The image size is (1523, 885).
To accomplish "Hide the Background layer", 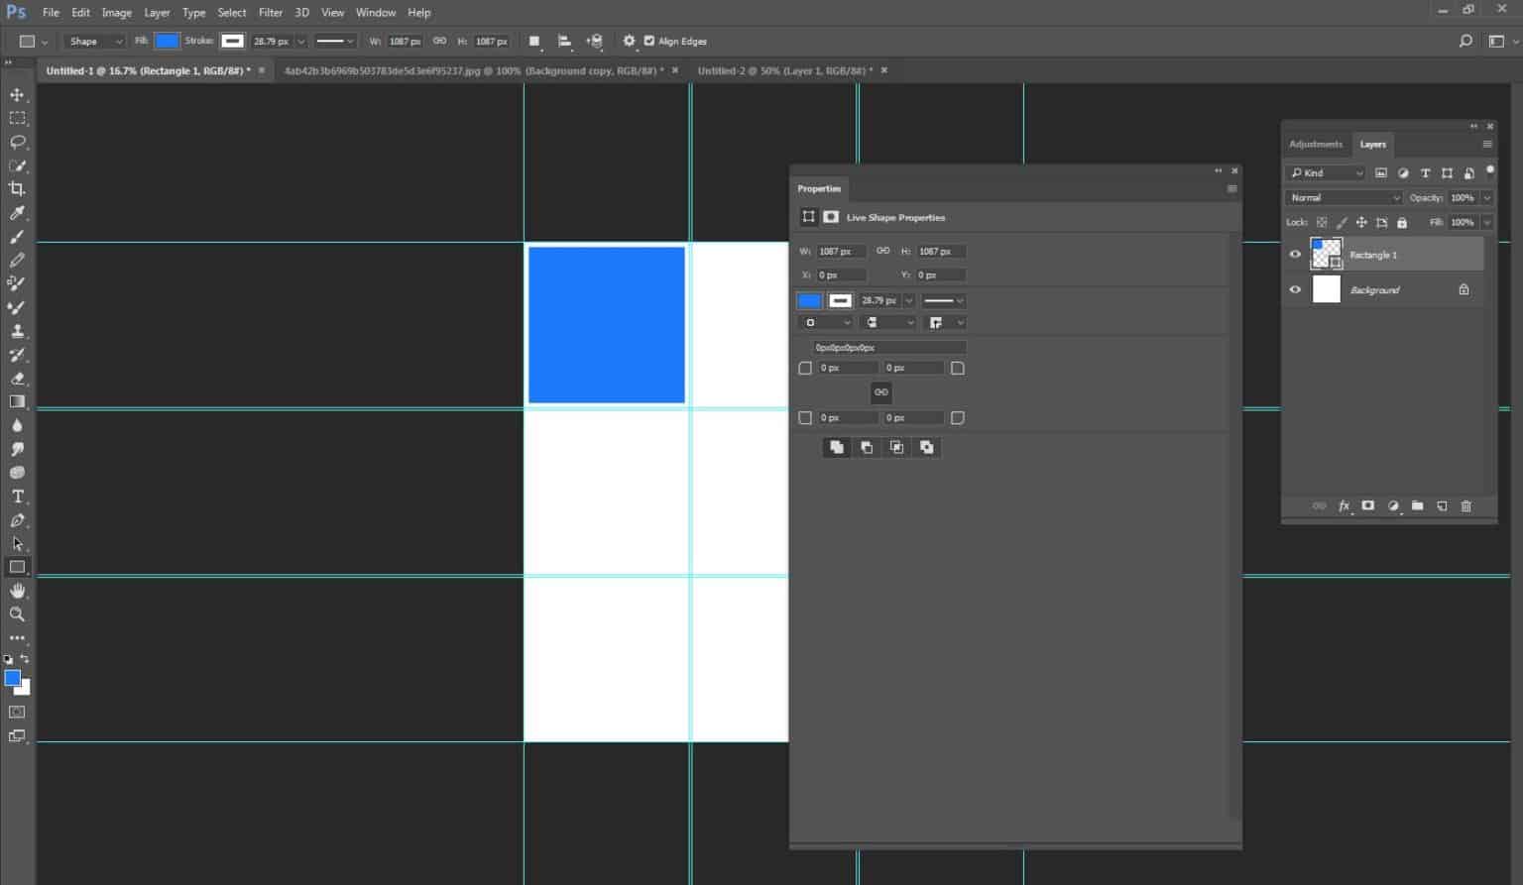I will (1295, 289).
